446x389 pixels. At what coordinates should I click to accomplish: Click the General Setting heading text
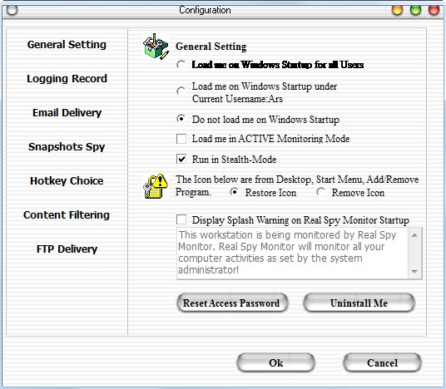pyautogui.click(x=211, y=47)
